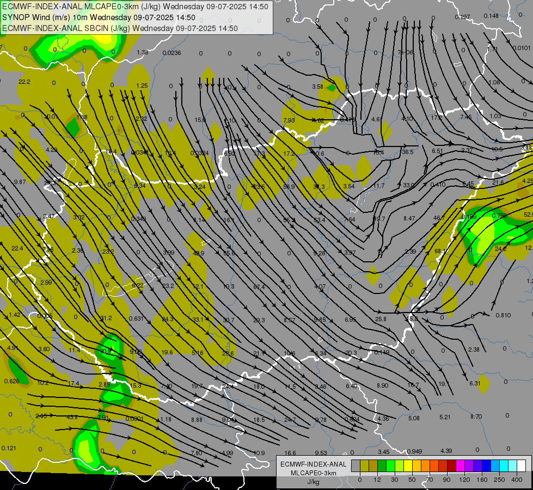This screenshot has height=490, width=533.
Task: Click the grid value 0.197
Action: pos(463,17)
